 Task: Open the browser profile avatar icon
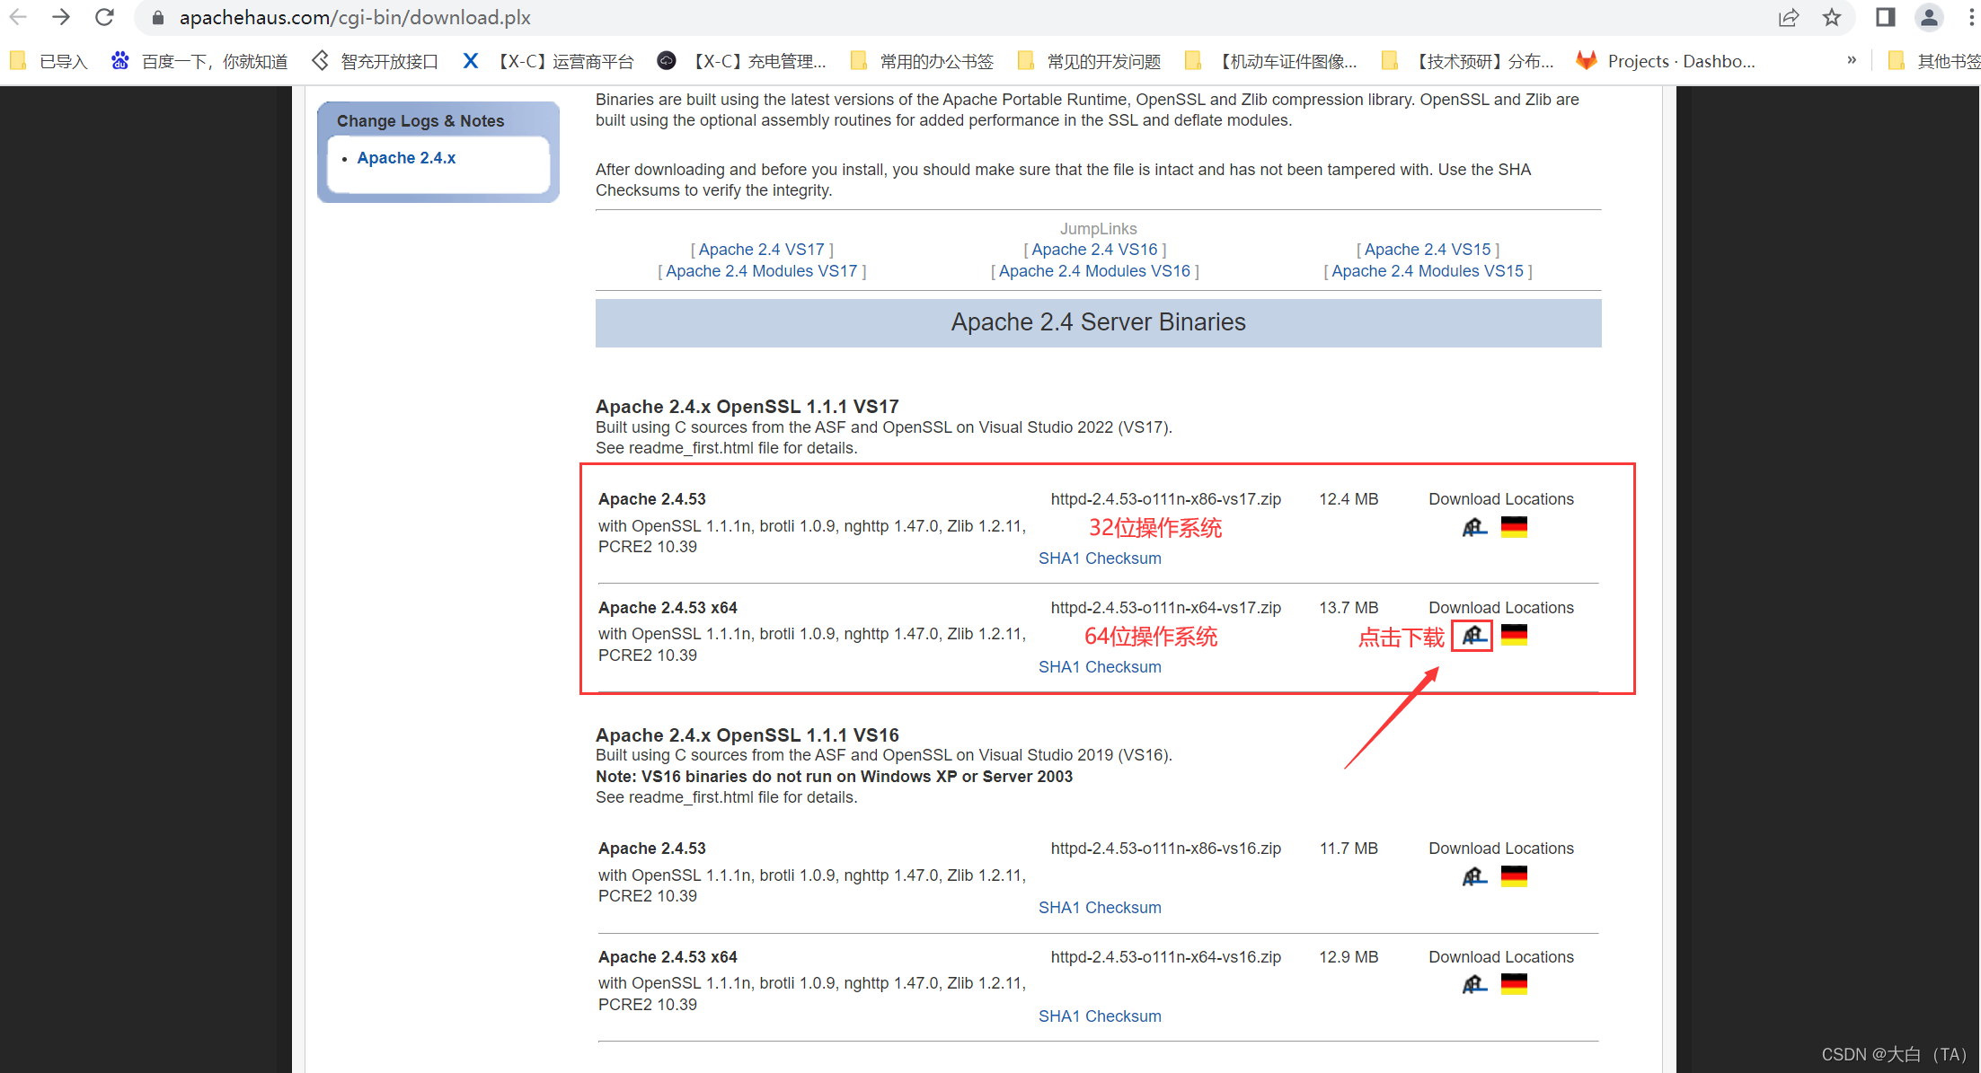(x=1928, y=17)
